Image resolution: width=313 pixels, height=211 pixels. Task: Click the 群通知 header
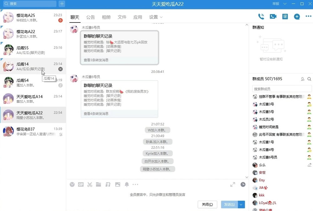tap(258, 27)
